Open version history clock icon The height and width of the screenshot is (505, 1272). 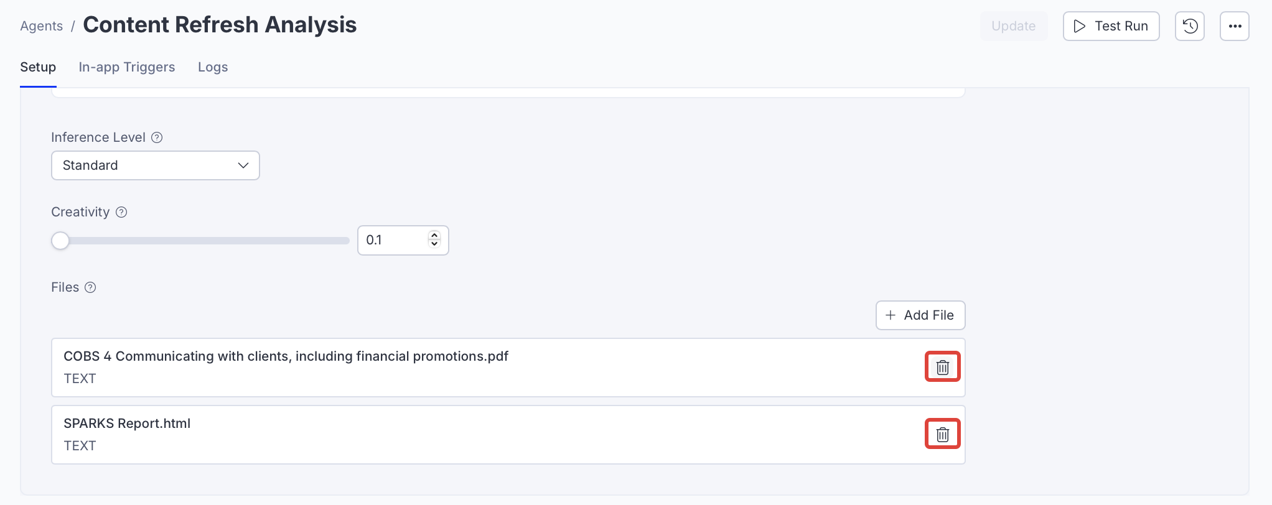pos(1189,26)
